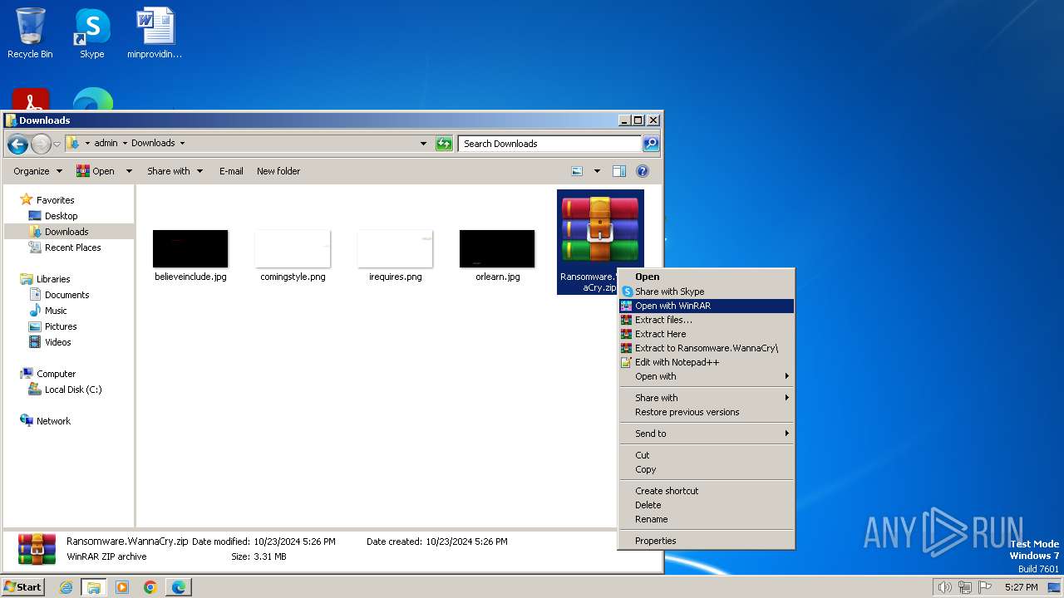
Task: Open the recent pages dropdown arrow
Action: pos(57,144)
